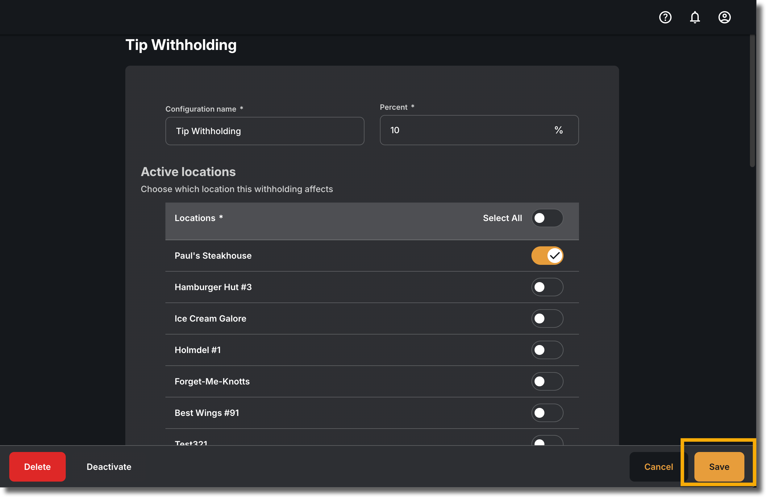Screen dimensions: 766x497
Task: Enable the Best Wings #91 toggle
Action: (x=547, y=413)
